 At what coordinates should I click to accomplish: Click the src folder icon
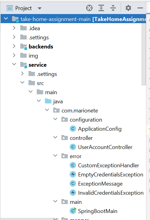click(x=32, y=83)
